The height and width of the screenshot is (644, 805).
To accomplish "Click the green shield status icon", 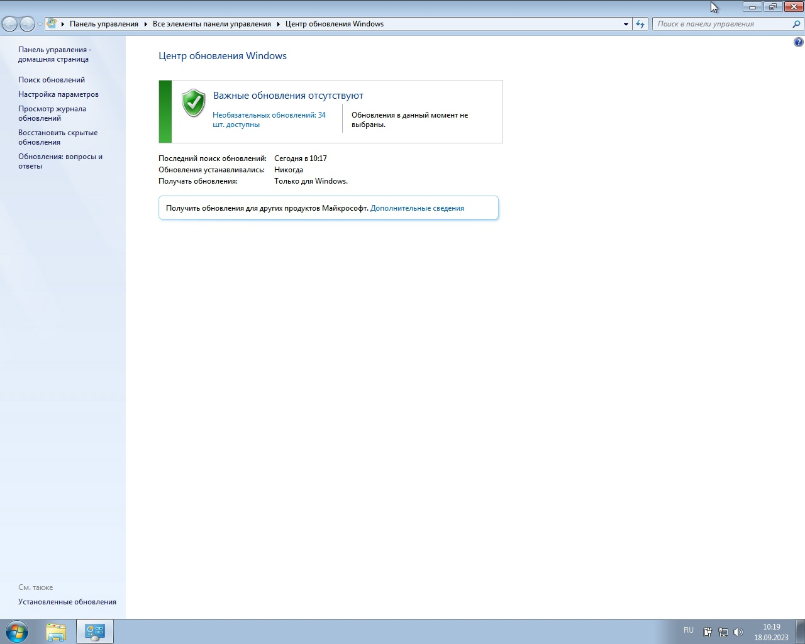I will (x=193, y=103).
